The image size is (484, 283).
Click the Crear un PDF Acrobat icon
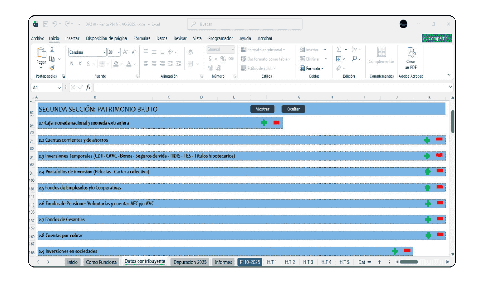pos(411,53)
